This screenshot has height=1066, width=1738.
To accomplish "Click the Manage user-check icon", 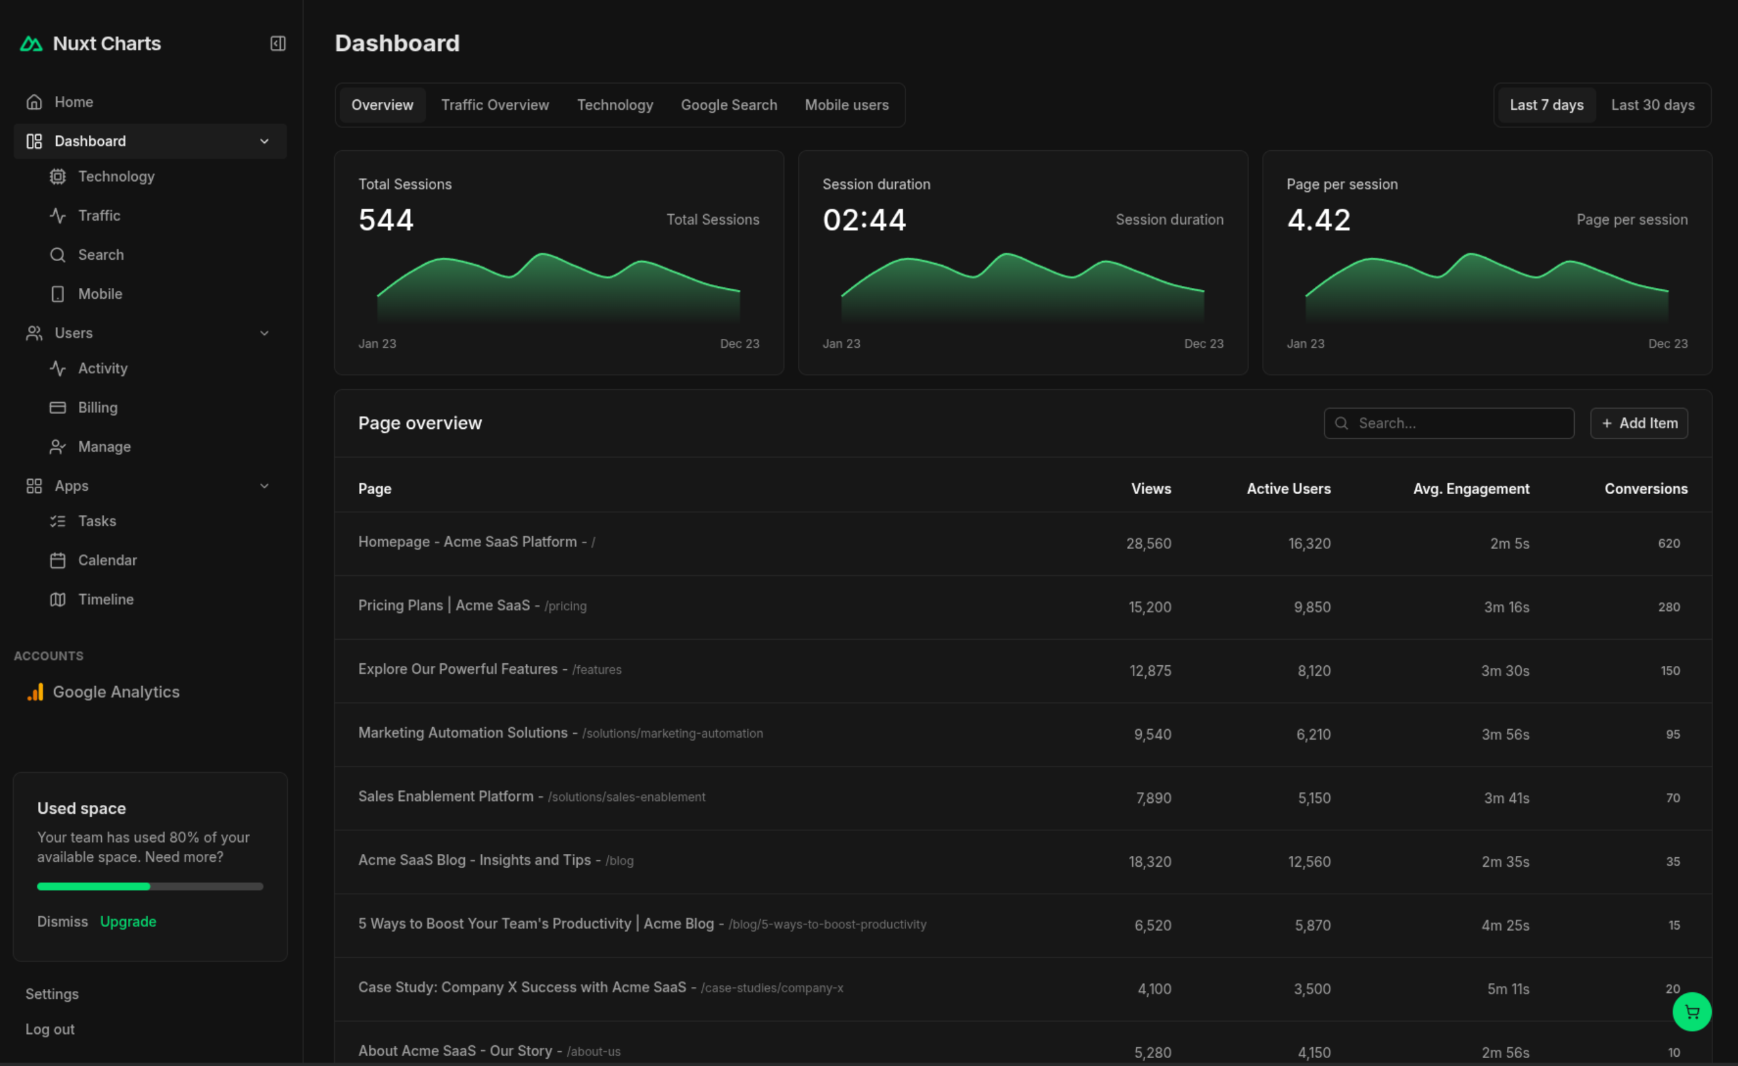I will pyautogui.click(x=58, y=447).
